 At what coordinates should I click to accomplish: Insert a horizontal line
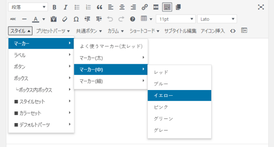pos(24,19)
